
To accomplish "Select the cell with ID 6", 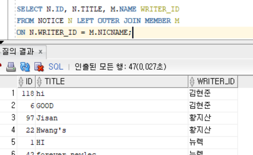I will 26,106.
